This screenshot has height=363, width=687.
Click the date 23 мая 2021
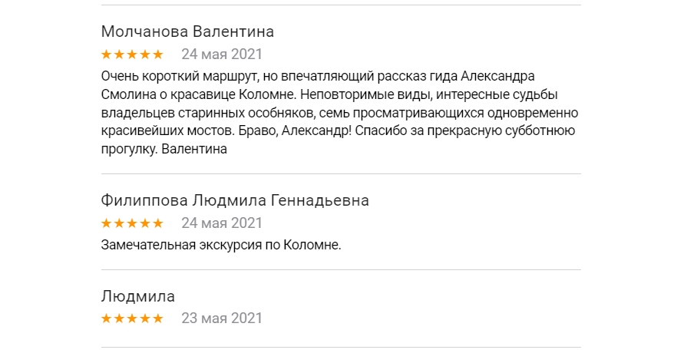tap(222, 318)
